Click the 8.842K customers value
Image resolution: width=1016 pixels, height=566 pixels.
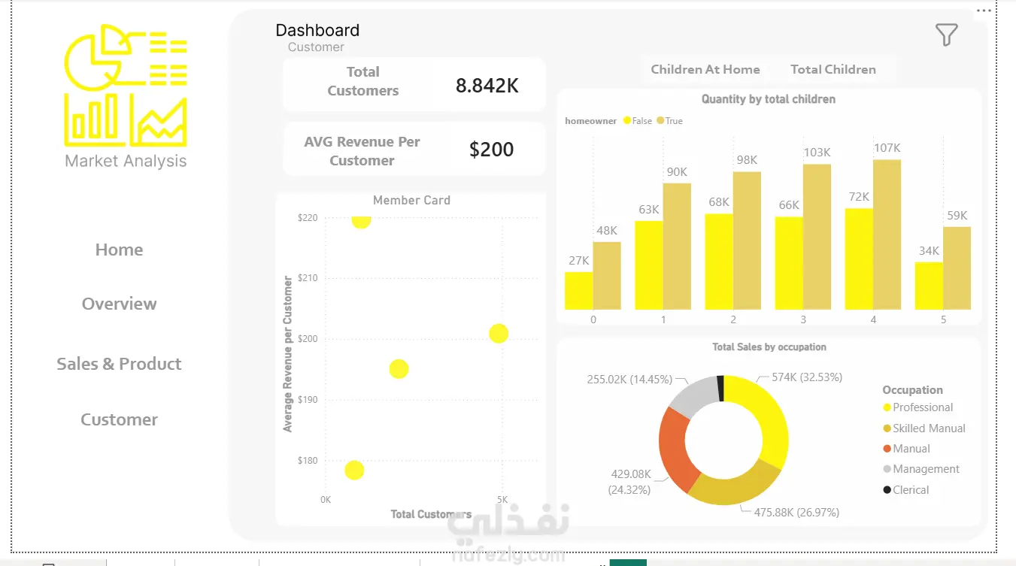click(x=487, y=86)
